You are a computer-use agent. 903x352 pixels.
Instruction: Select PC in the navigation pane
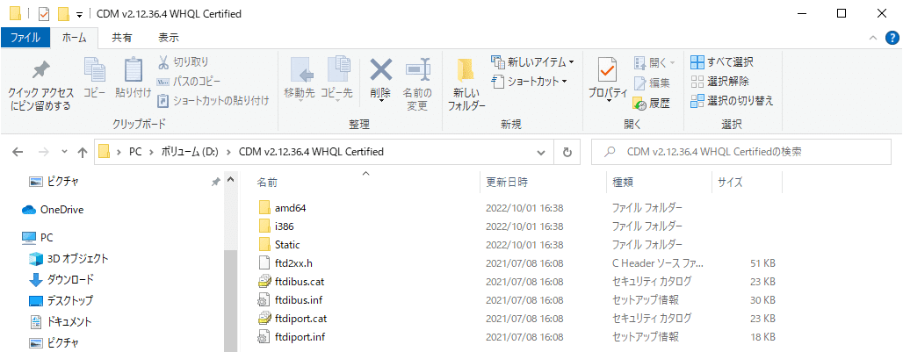tap(38, 238)
